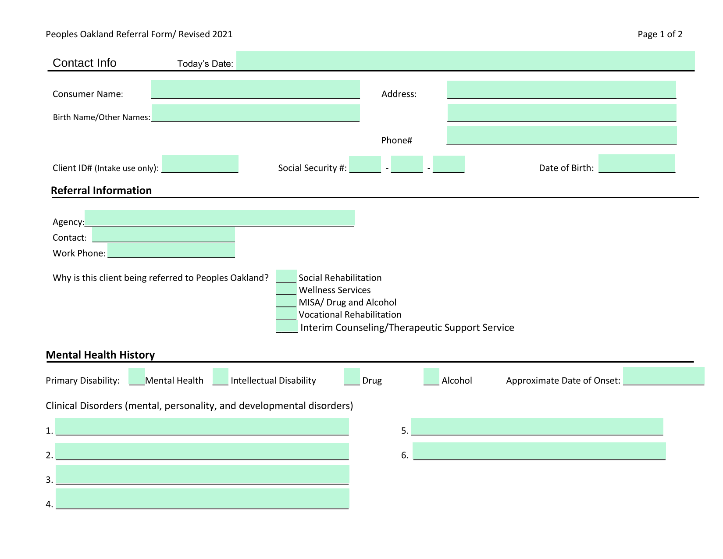The width and height of the screenshot is (723, 559).
Task: Click the Phone# input field
Action: (562, 135)
